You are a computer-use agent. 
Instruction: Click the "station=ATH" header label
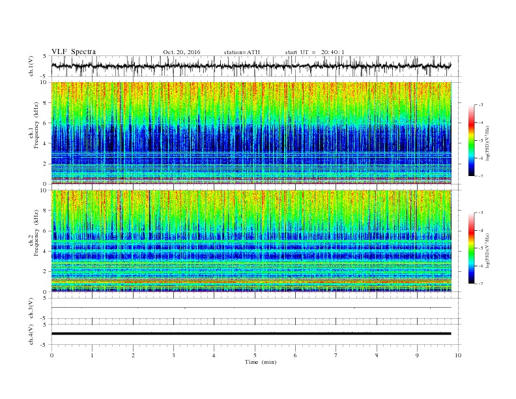click(242, 52)
